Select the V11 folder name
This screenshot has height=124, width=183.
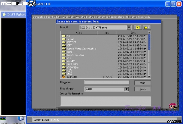69,58
